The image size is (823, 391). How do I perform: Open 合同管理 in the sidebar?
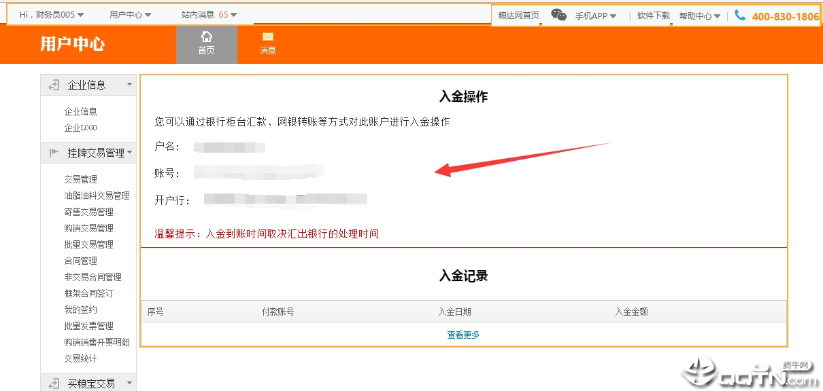[80, 261]
